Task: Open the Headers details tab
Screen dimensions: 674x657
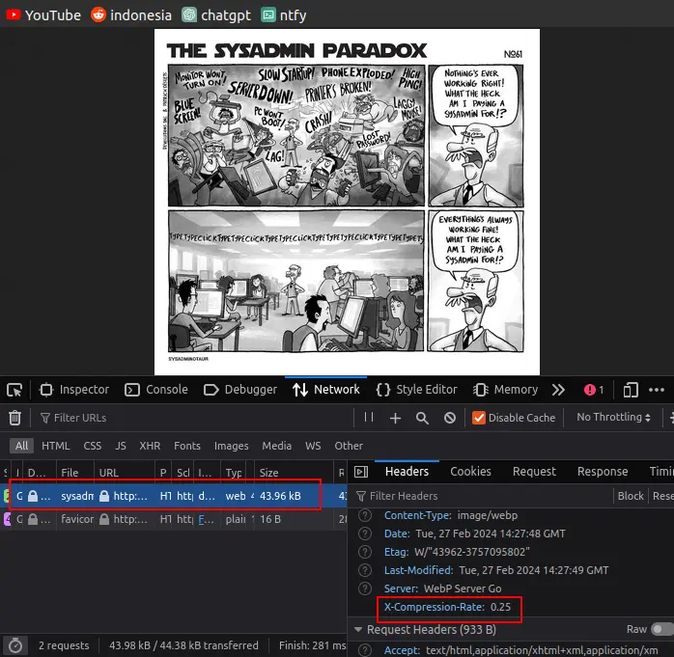Action: (407, 472)
